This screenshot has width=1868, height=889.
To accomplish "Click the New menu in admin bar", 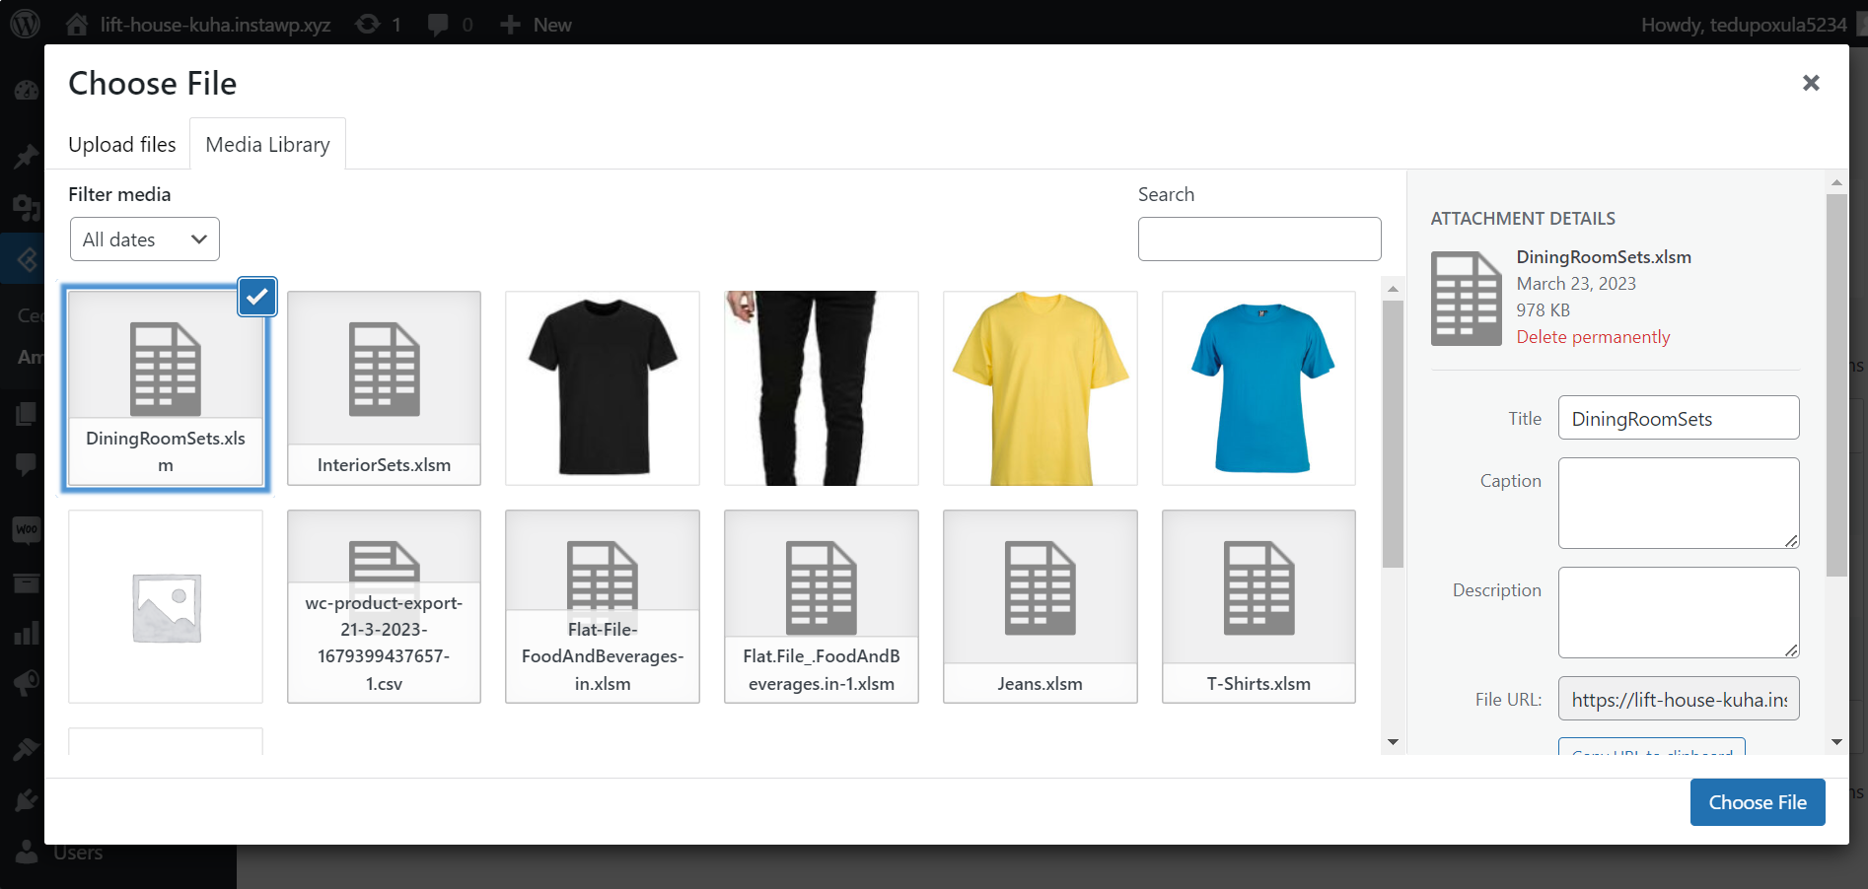I will (x=536, y=25).
